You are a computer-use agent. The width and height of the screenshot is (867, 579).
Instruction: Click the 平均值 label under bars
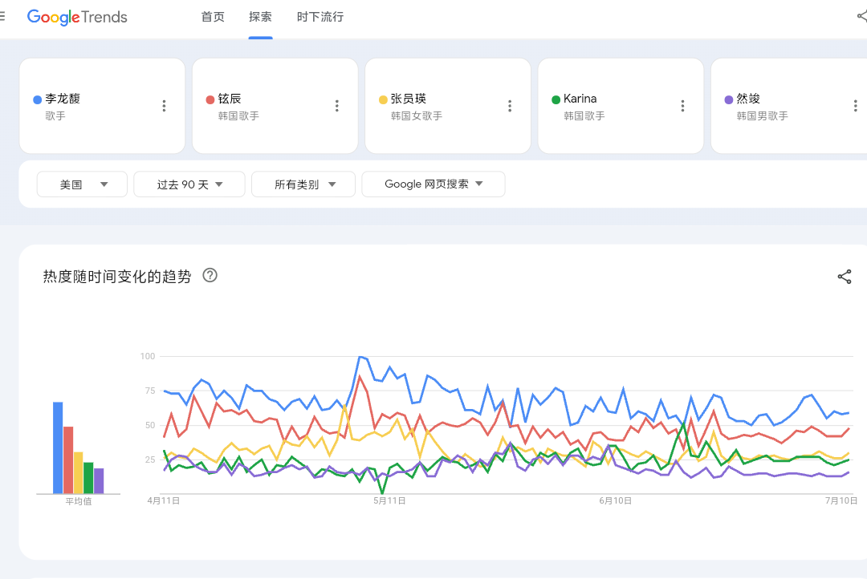79,502
